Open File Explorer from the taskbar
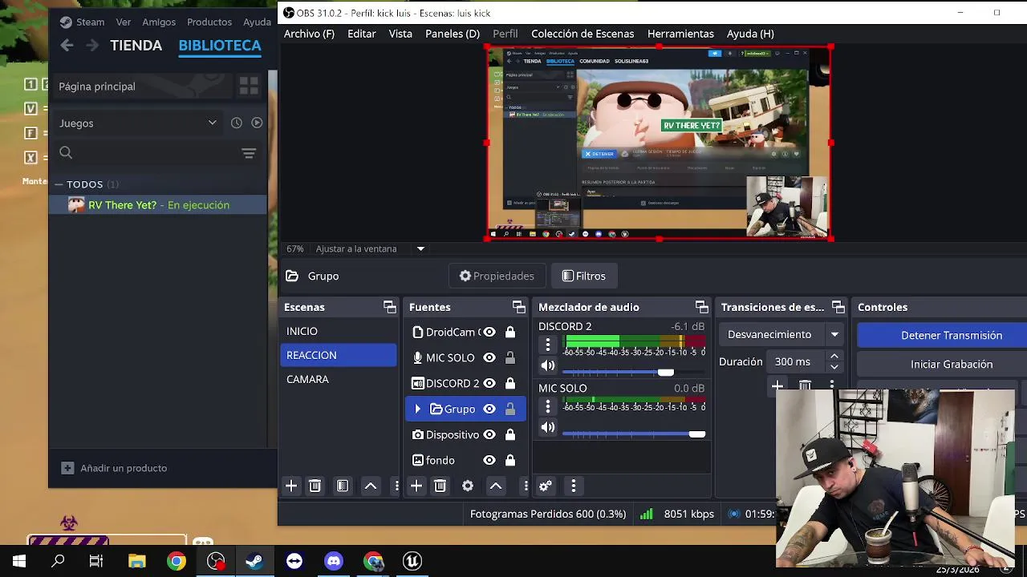1027x577 pixels. (x=136, y=561)
